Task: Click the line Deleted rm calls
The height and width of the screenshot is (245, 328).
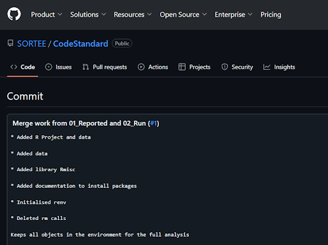Action: [x=38, y=218]
